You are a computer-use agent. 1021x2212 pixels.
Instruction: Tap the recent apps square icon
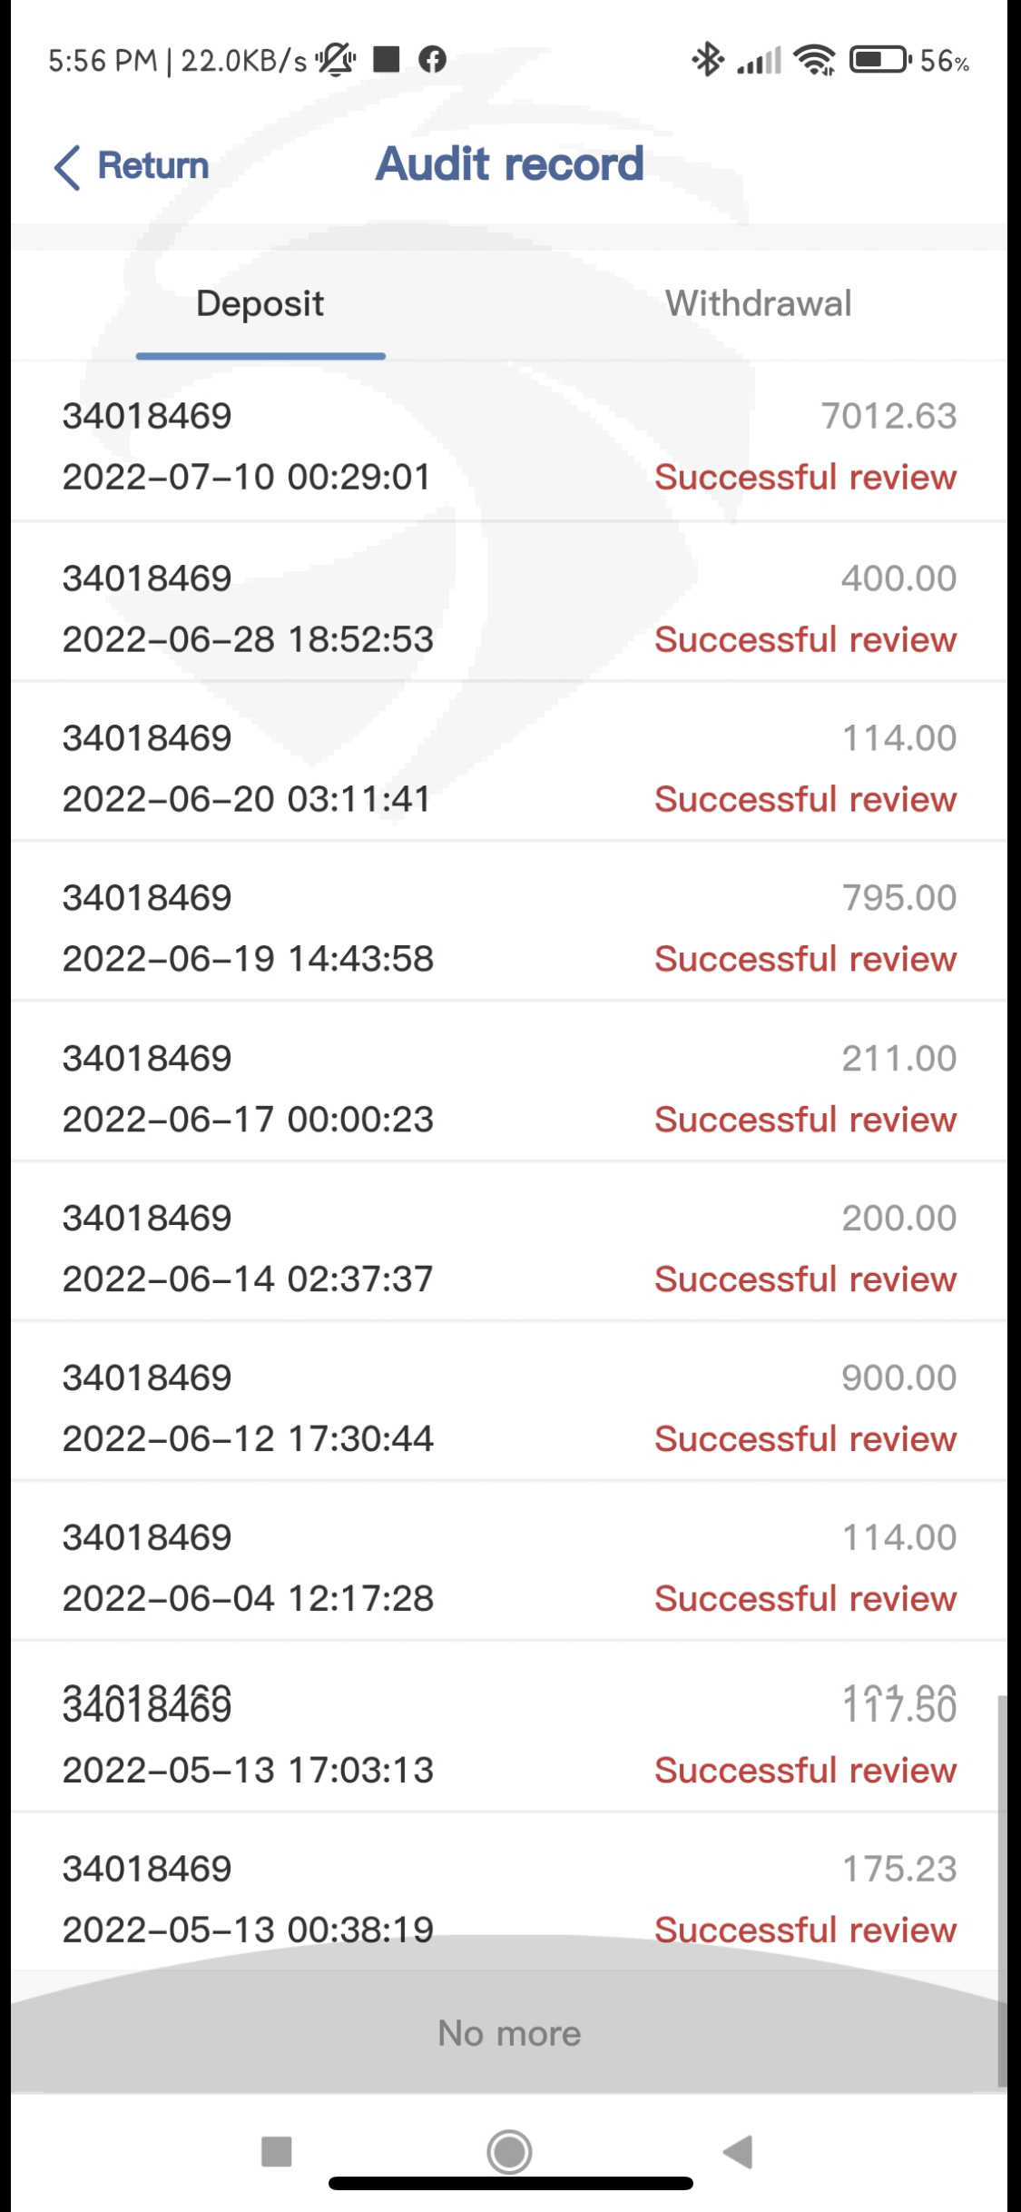coord(276,2150)
